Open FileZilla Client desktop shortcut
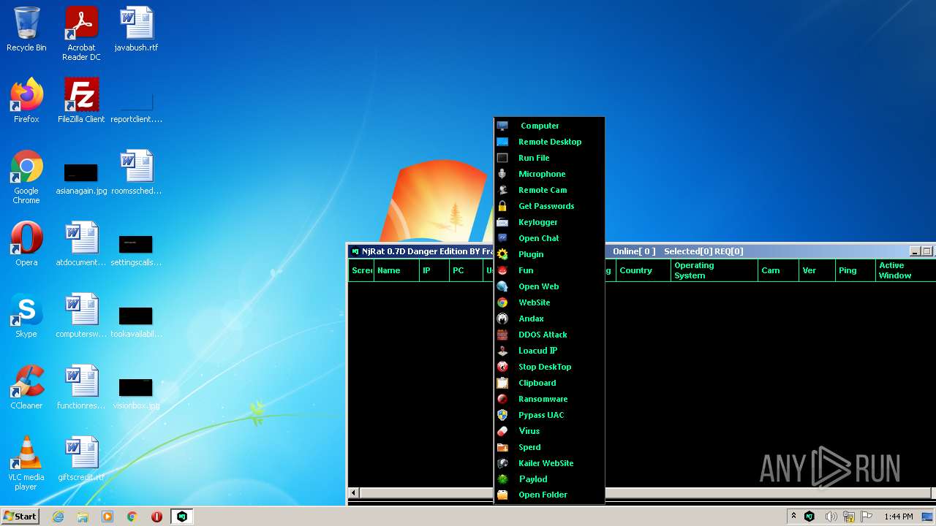 click(x=81, y=101)
